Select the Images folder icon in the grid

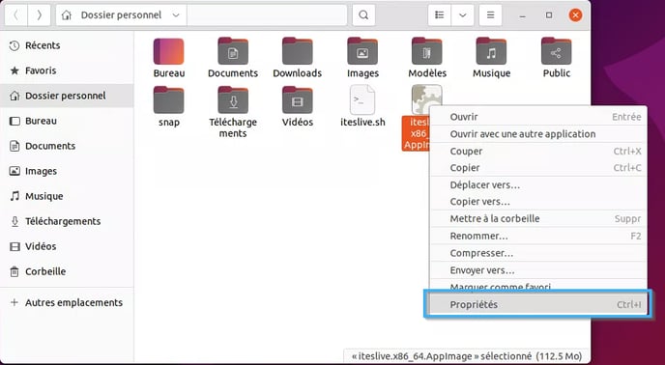click(x=362, y=51)
